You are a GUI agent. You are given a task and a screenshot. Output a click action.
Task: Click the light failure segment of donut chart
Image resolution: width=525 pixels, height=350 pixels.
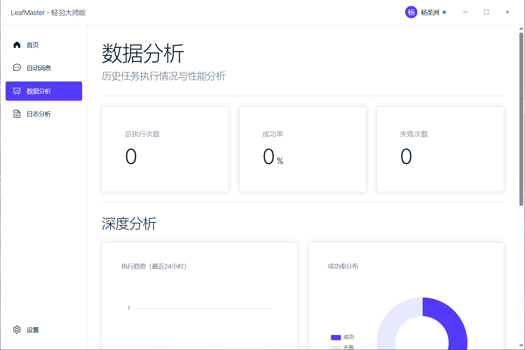point(391,320)
